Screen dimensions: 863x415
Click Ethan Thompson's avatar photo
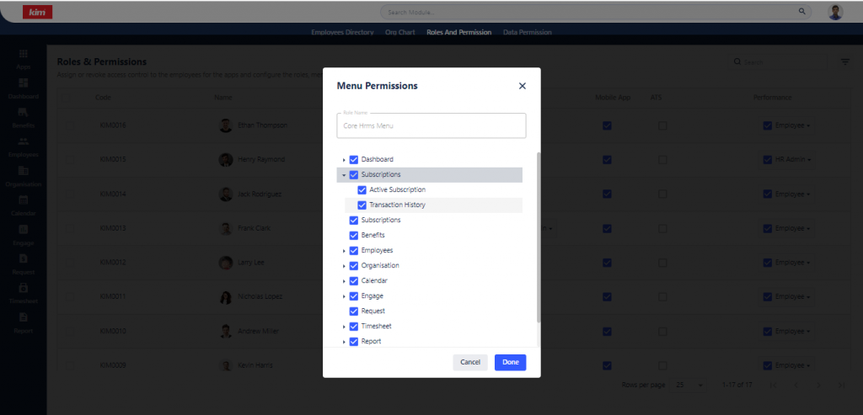coord(226,125)
